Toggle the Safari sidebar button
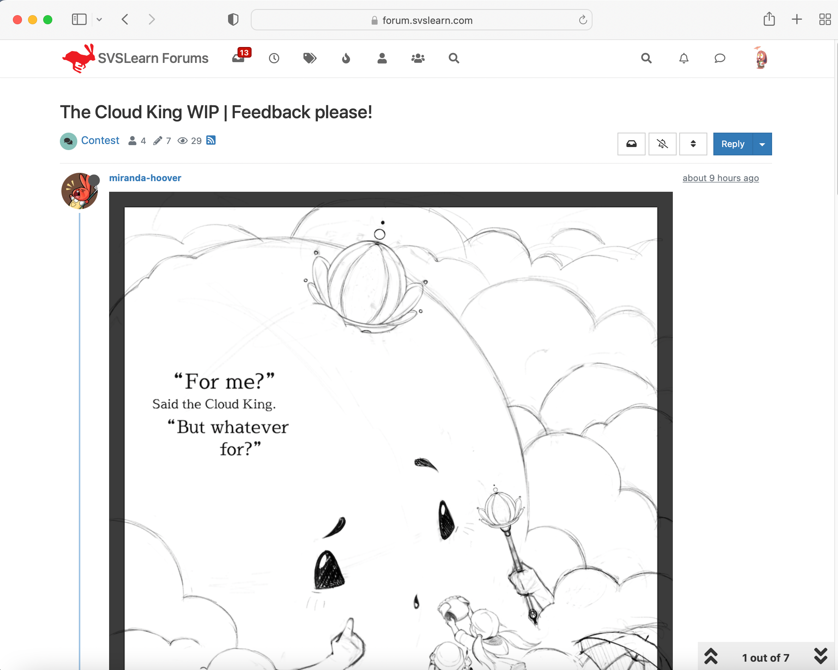The image size is (838, 670). (79, 19)
